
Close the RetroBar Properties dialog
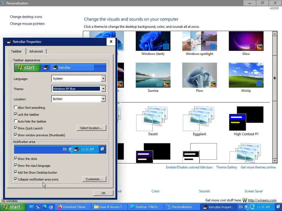[111, 42]
